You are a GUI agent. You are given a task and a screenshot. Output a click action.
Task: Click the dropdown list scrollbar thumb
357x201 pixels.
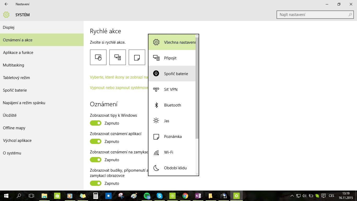(x=197, y=88)
